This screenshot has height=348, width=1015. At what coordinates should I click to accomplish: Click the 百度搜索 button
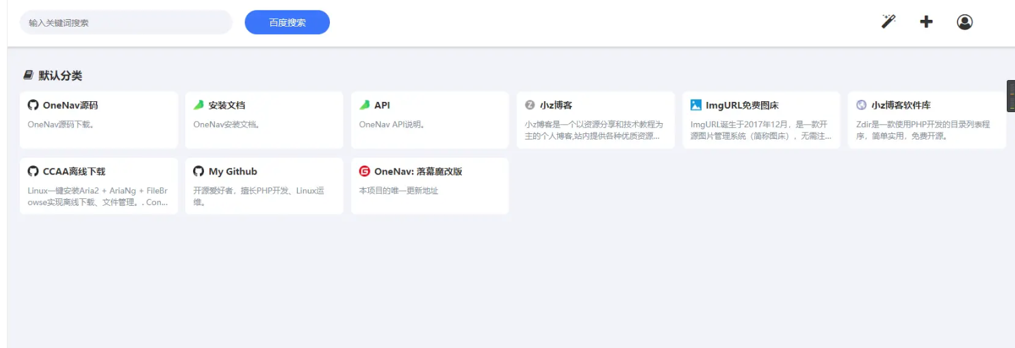pos(287,23)
